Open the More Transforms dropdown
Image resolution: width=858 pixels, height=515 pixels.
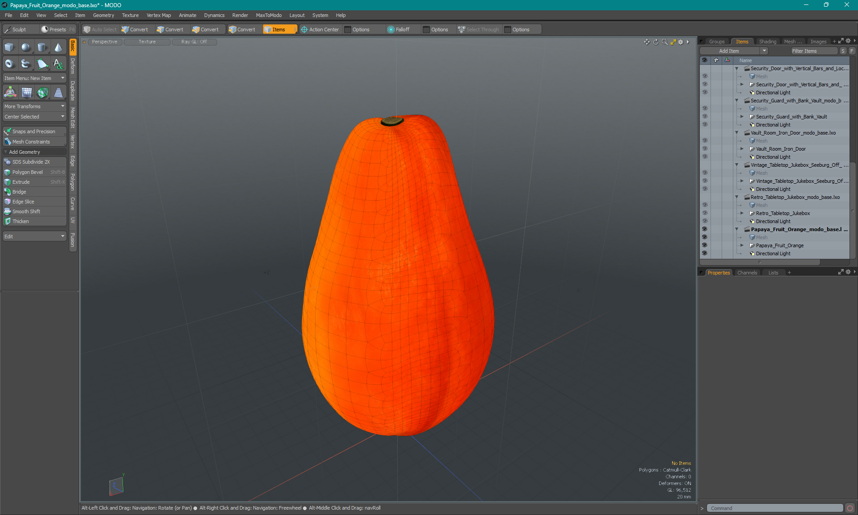pos(34,106)
